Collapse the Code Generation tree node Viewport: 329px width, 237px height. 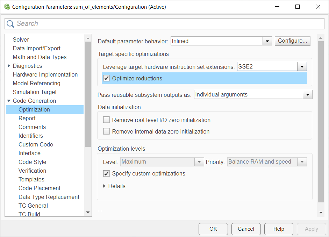(x=9, y=101)
